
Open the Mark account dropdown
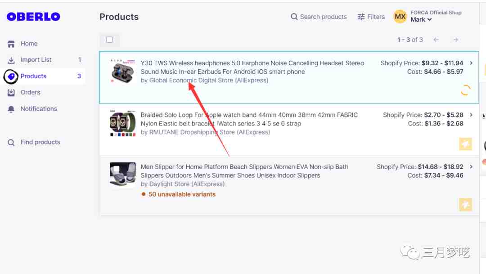421,19
